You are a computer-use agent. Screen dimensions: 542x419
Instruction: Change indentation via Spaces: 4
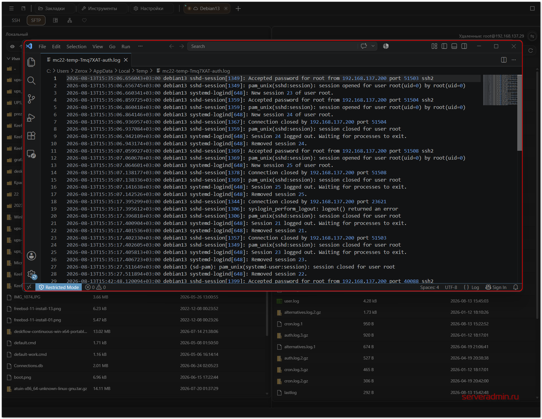click(x=429, y=287)
